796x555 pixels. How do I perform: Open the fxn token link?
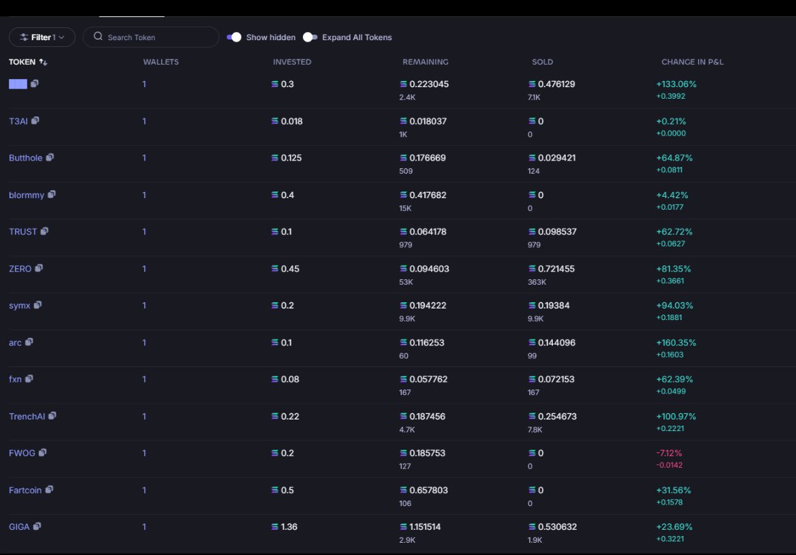tap(15, 379)
